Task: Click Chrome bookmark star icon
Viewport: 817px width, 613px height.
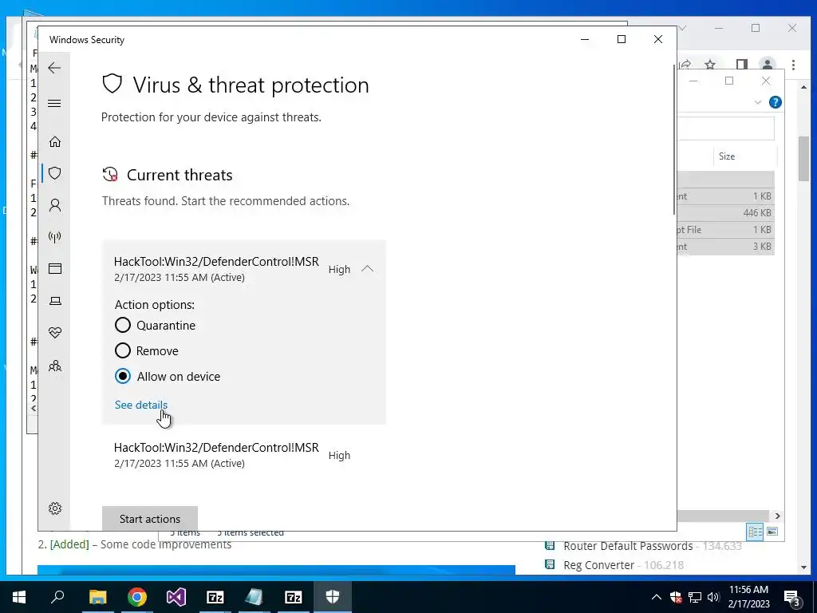Action: tap(709, 65)
